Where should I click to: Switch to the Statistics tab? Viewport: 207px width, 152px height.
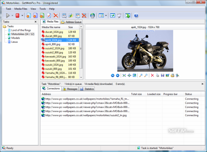(87, 89)
